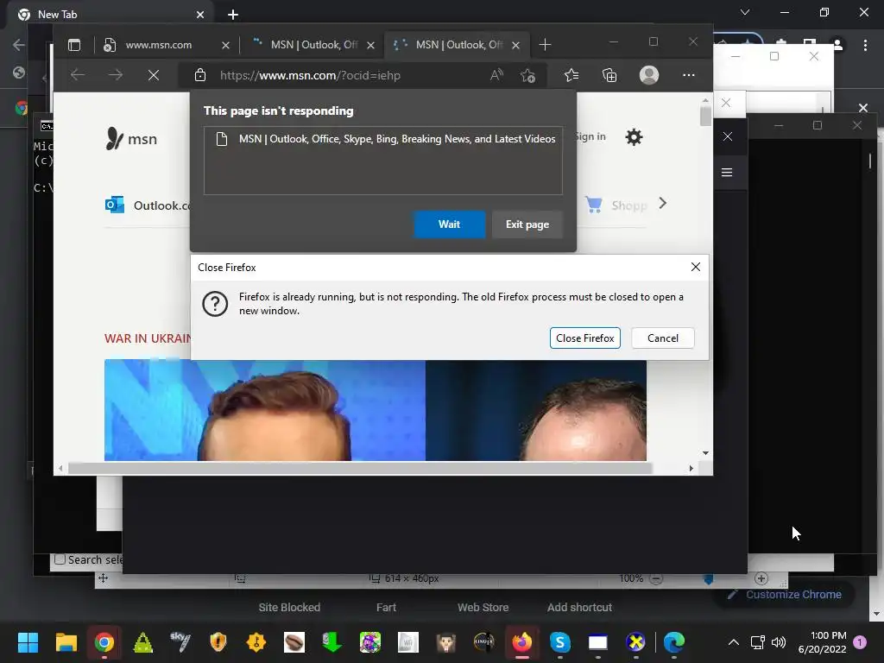Click Edge horizontal scrollbar

[x=360, y=468]
